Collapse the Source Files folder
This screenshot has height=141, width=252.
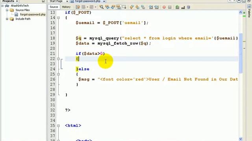tap(7, 10)
